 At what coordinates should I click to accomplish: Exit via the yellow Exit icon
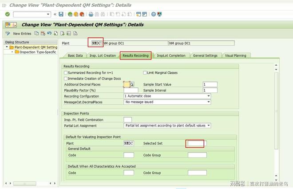[76, 14]
